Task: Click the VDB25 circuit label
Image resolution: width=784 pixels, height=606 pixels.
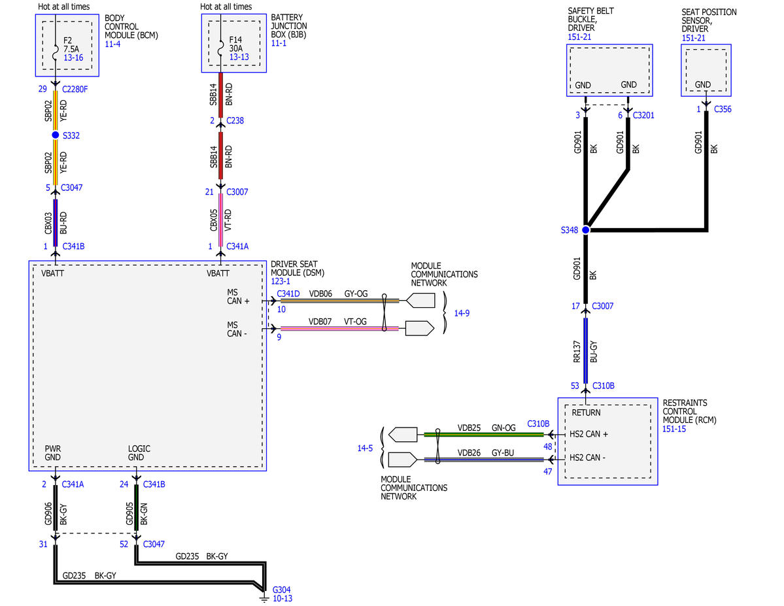Action: tap(469, 428)
